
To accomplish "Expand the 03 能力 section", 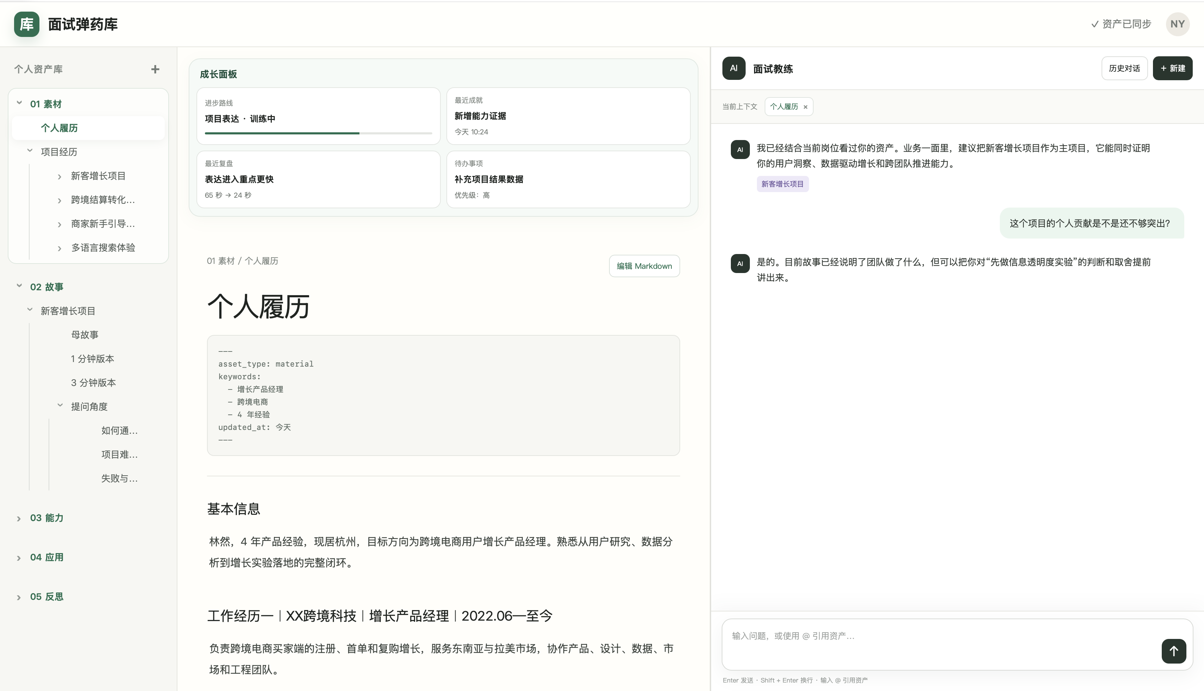I will (19, 518).
